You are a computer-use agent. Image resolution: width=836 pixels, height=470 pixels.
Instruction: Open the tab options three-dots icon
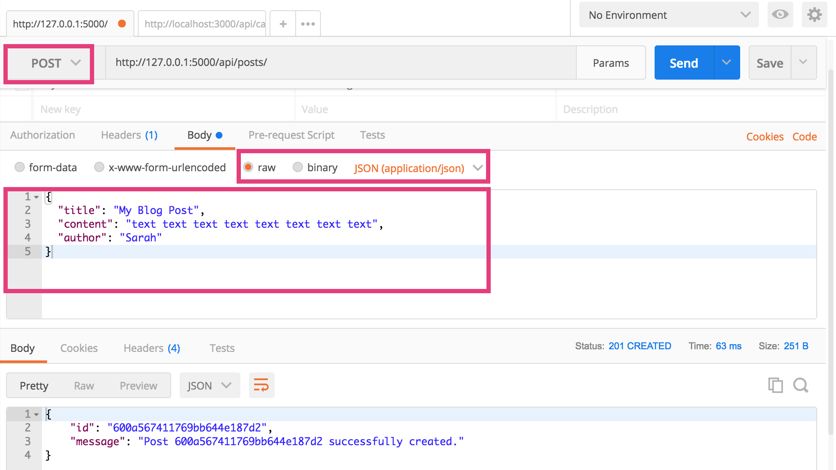click(x=308, y=24)
